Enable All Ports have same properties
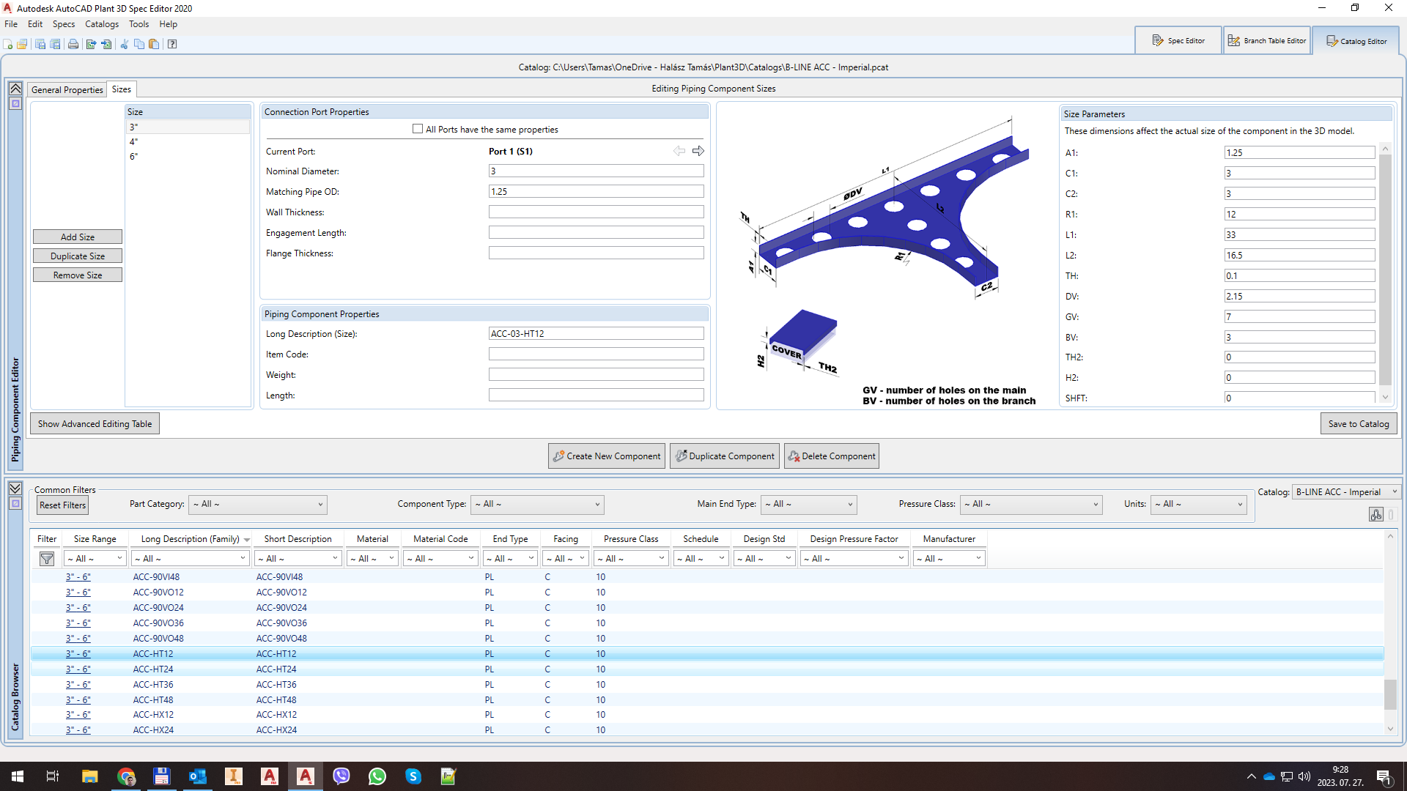This screenshot has width=1407, height=791. click(x=418, y=129)
